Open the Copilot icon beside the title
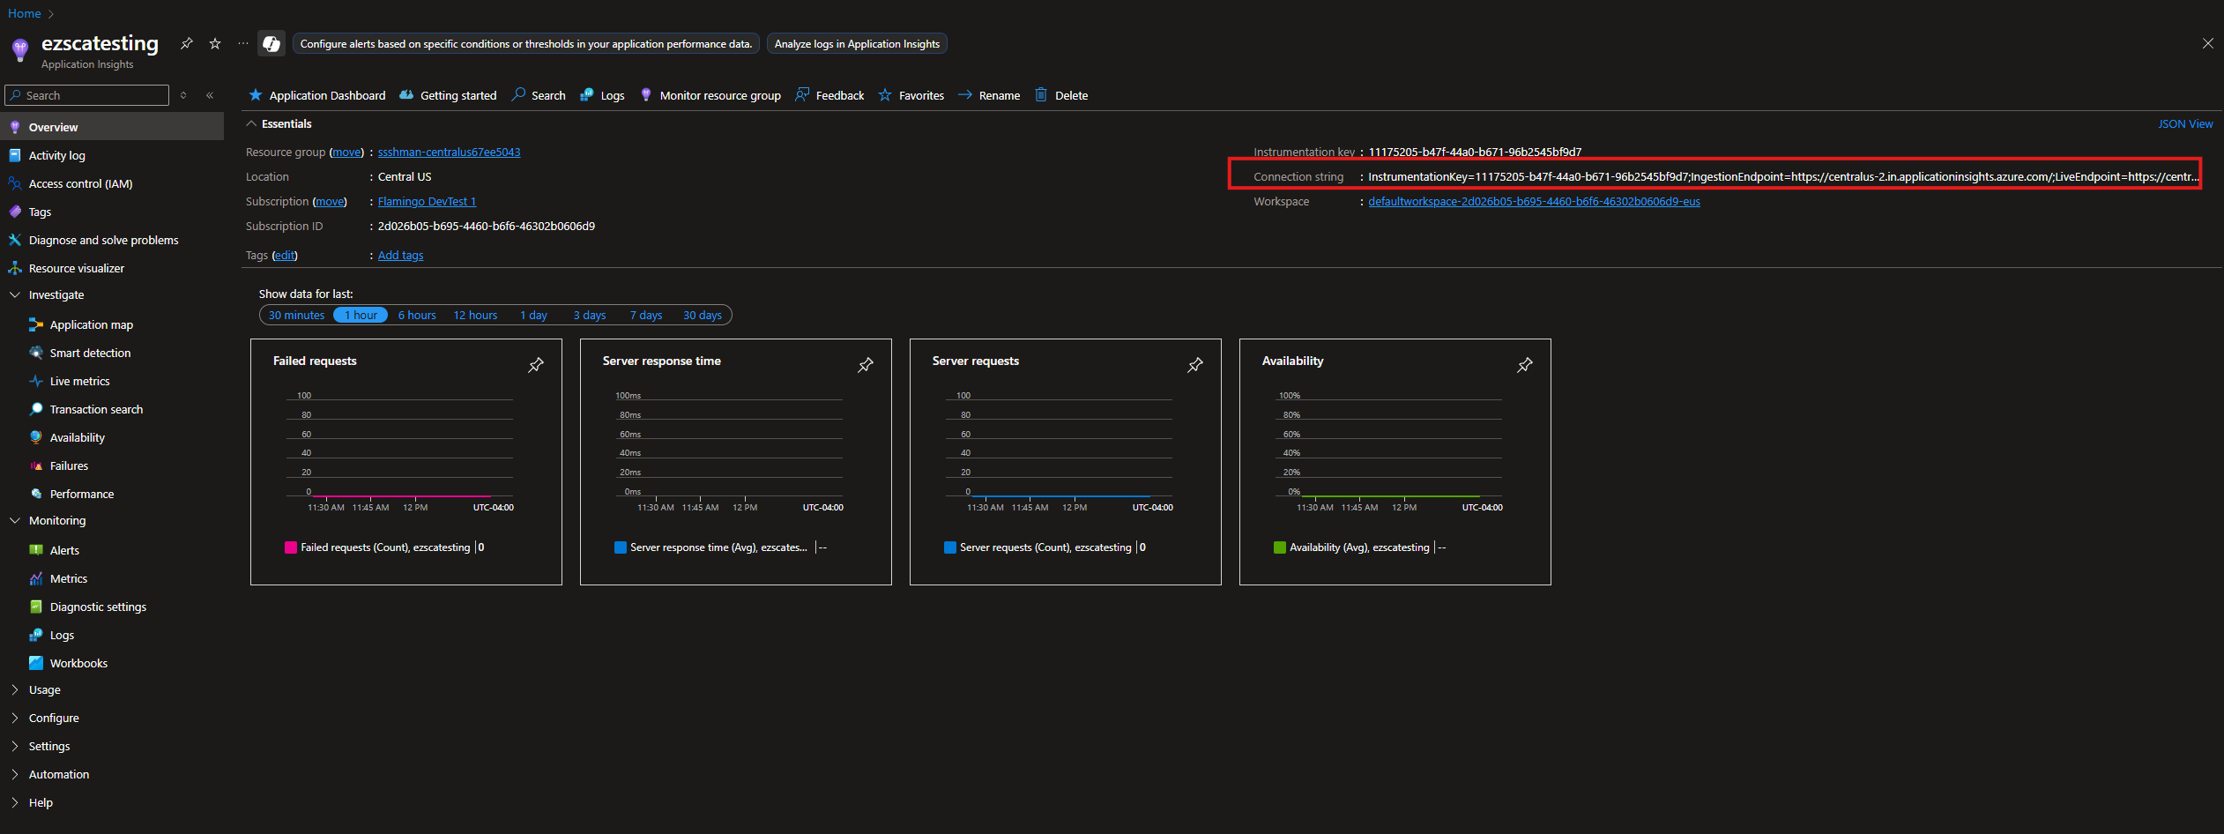Viewport: 2224px width, 834px height. coord(271,43)
